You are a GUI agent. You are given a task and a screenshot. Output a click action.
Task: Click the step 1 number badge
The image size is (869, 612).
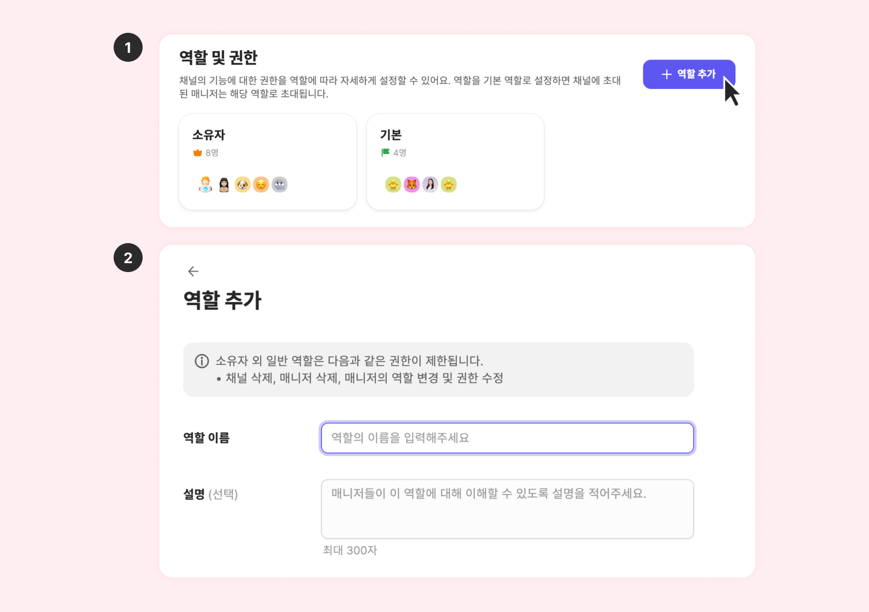[x=128, y=47]
